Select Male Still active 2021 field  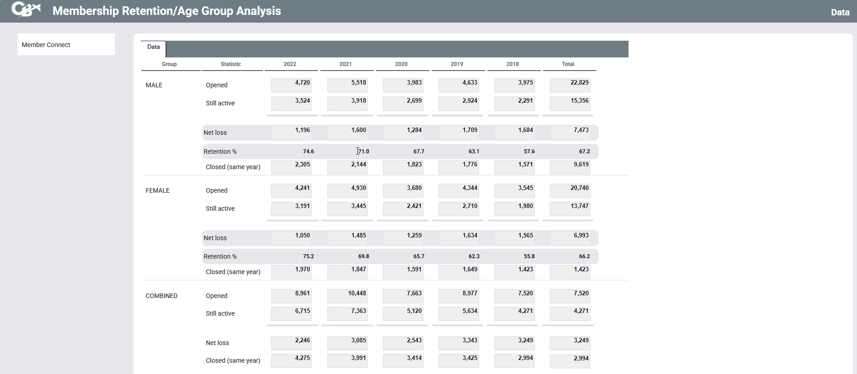tap(347, 103)
